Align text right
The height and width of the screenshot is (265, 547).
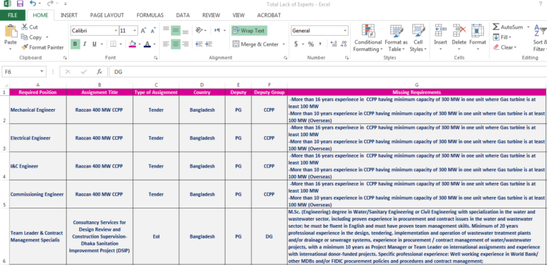pyautogui.click(x=185, y=44)
